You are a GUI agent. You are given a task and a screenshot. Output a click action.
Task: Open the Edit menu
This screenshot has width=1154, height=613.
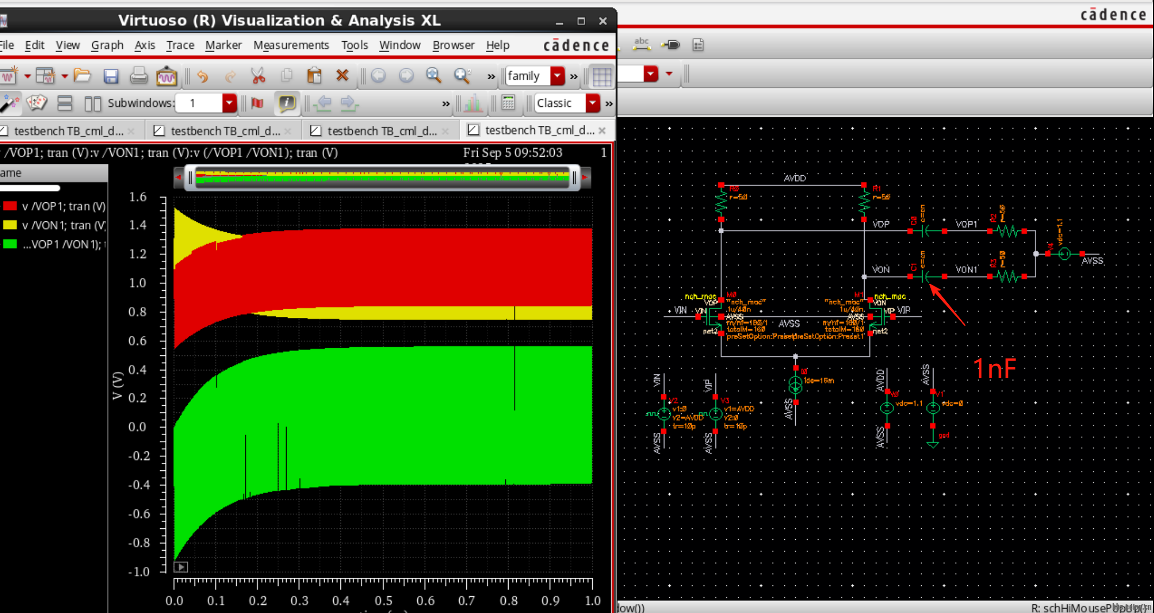[x=34, y=45]
